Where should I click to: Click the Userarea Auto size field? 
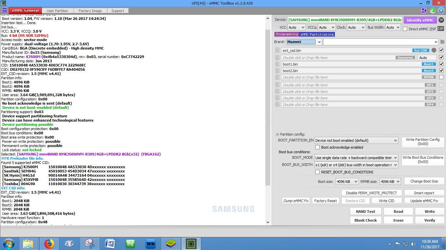click(427, 58)
